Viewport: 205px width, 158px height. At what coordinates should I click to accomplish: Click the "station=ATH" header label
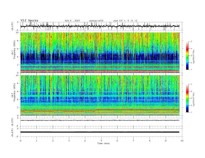click(96, 21)
